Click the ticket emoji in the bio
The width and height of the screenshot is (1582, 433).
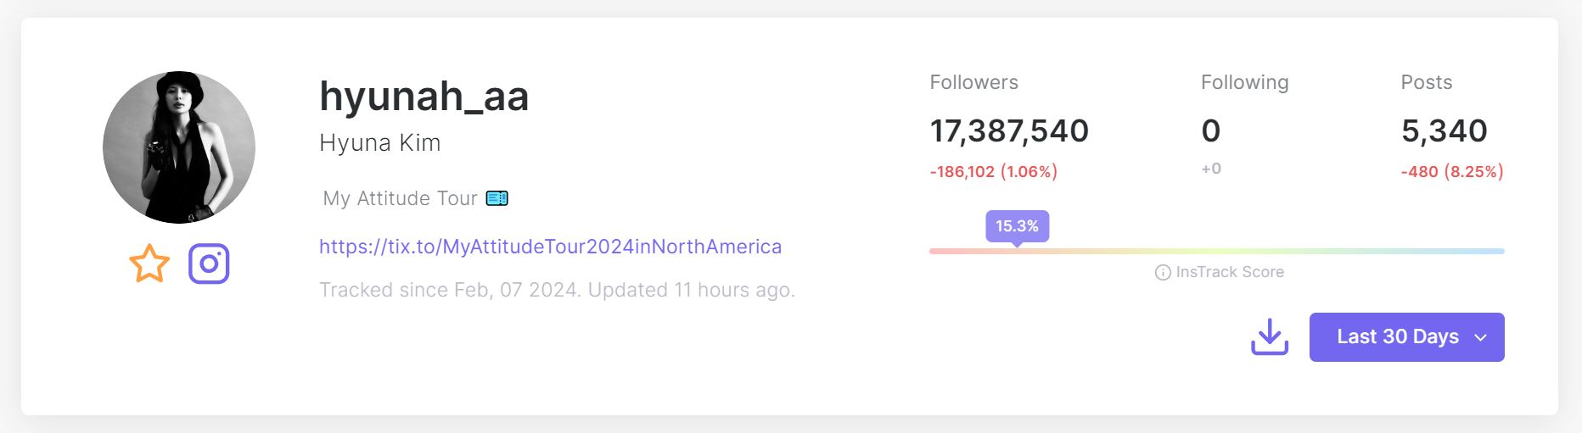[x=497, y=198]
